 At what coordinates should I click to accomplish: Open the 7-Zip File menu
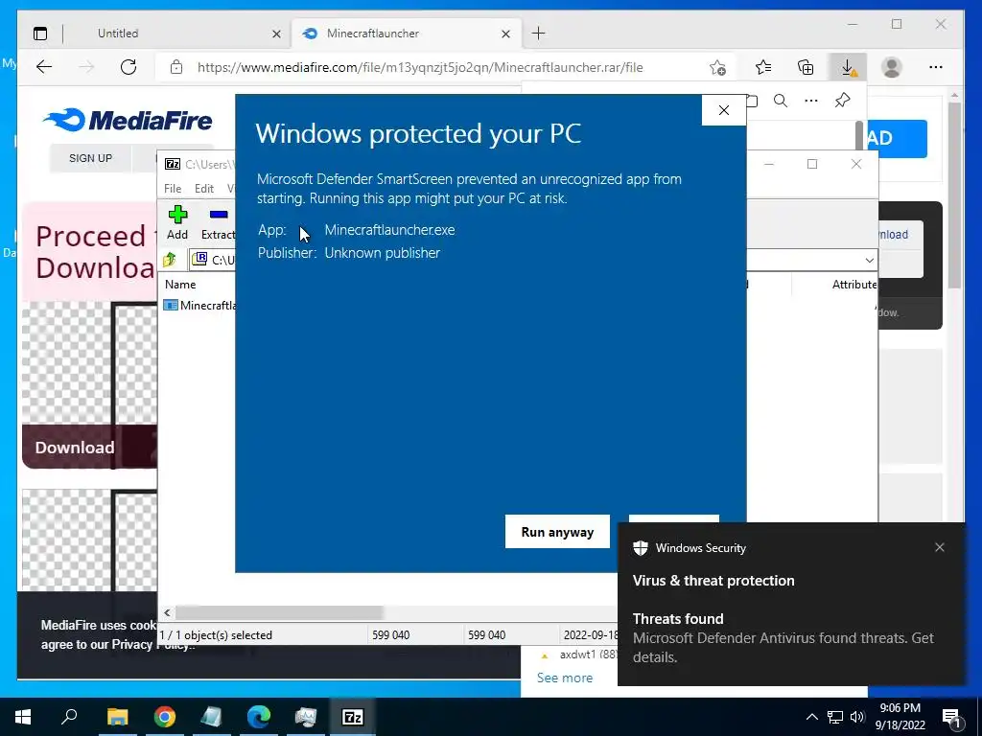[173, 189]
